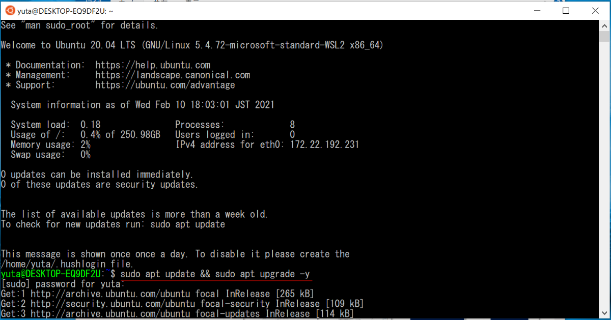Click the 'Memory usage: 2%' entry
The height and width of the screenshot is (320, 611).
pyautogui.click(x=50, y=144)
